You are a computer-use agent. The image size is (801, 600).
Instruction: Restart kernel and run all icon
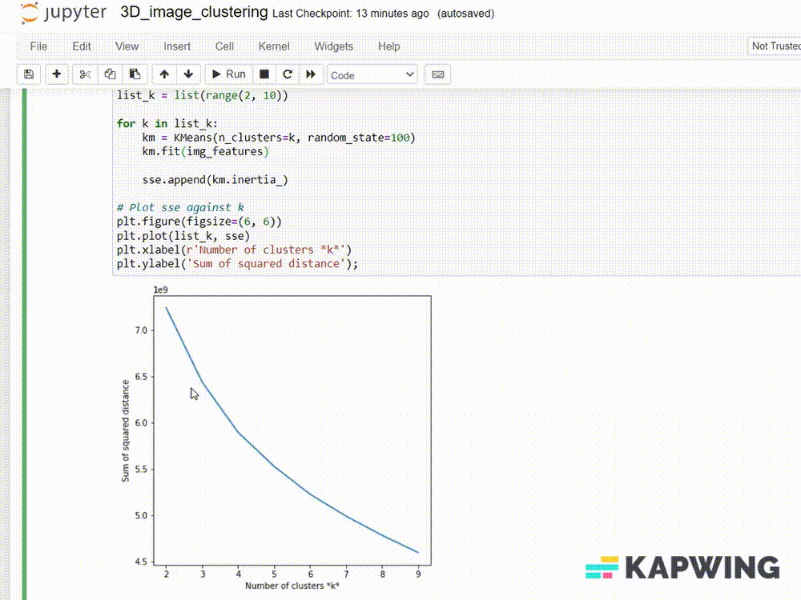click(x=311, y=74)
